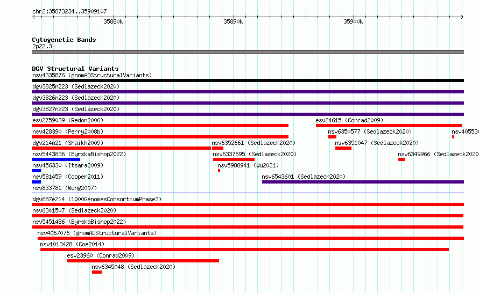Select the blue nsv5443836 variant bar
The width and height of the screenshot is (479, 293).
click(x=56, y=159)
